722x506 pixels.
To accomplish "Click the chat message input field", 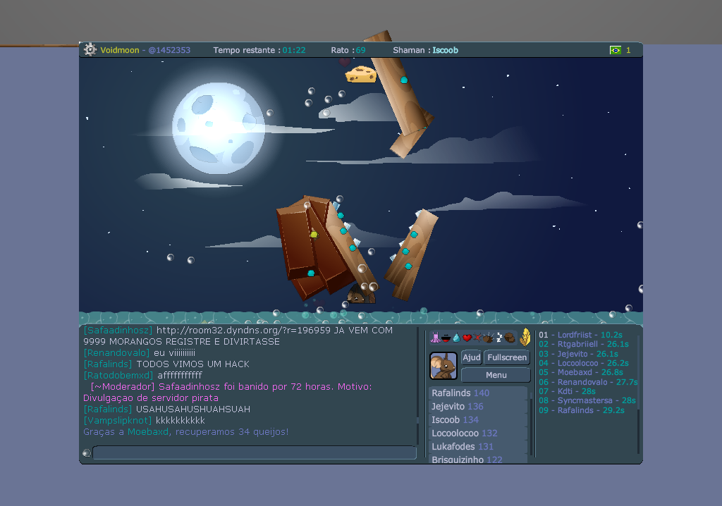I will click(x=255, y=454).
